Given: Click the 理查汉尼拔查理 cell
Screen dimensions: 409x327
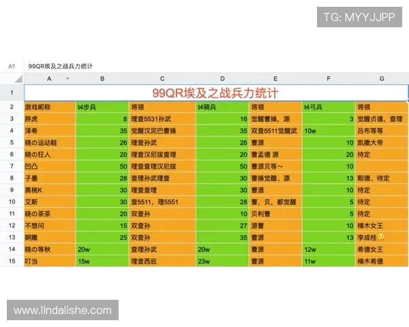Looking at the screenshot, I should [x=162, y=155].
